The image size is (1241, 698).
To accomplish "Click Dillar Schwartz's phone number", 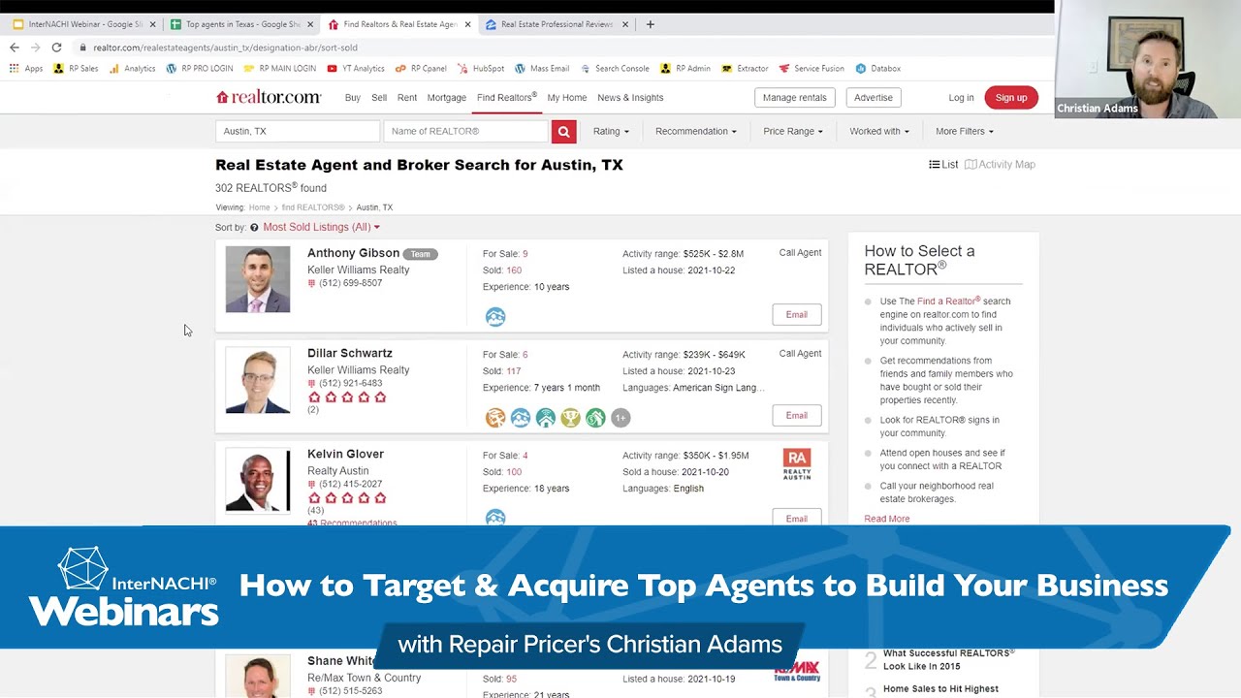I will click(x=350, y=384).
